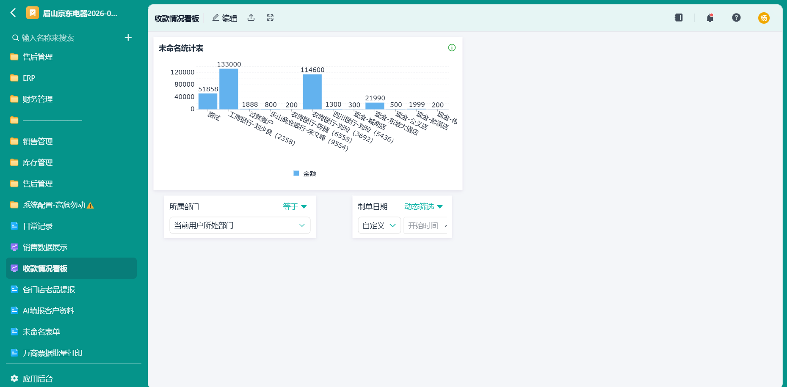Viewport: 787px width, 387px height.
Task: Click the share/export icon in header
Action: tap(251, 18)
